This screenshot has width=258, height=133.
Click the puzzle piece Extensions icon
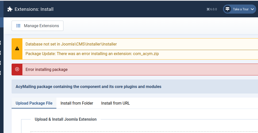point(10,9)
